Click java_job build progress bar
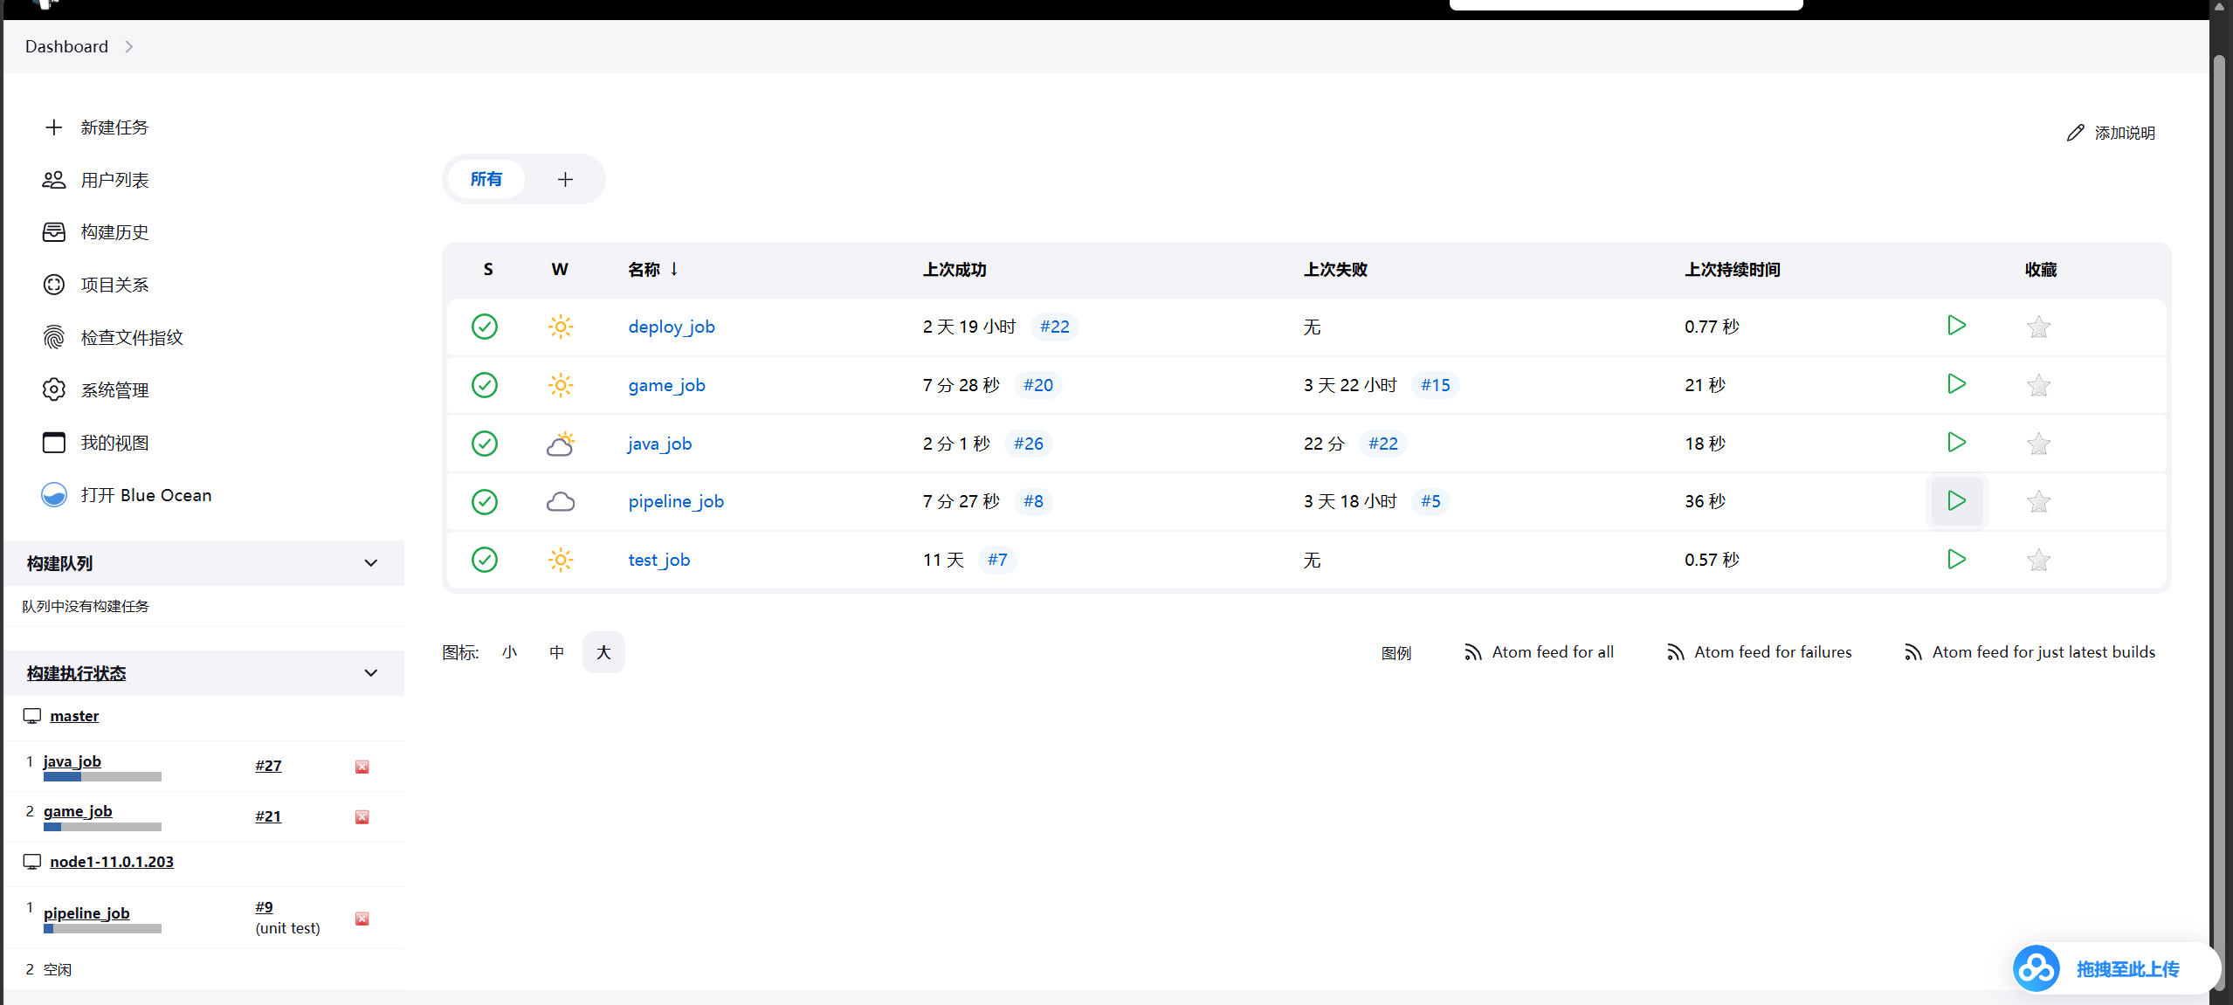 (102, 776)
